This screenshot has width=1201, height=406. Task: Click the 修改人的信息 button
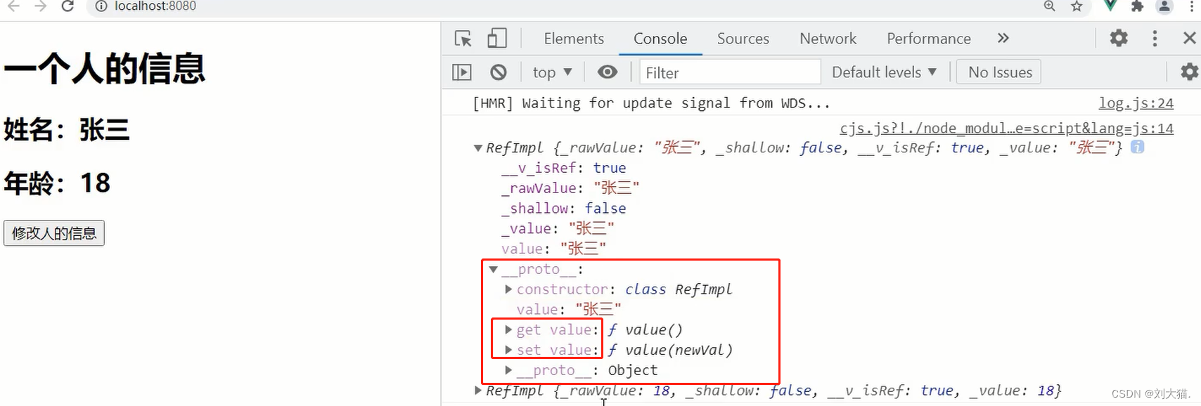coord(54,233)
